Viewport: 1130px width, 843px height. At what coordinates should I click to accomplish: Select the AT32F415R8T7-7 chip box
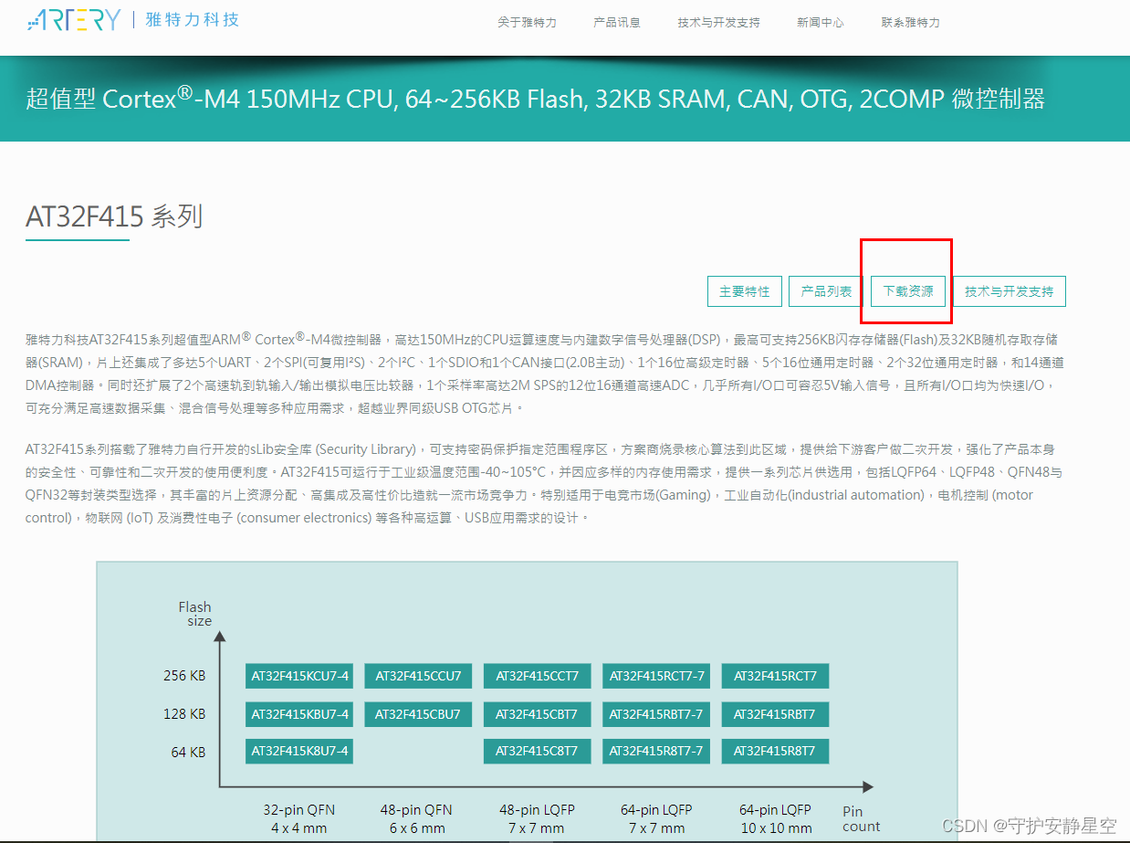[x=656, y=752]
